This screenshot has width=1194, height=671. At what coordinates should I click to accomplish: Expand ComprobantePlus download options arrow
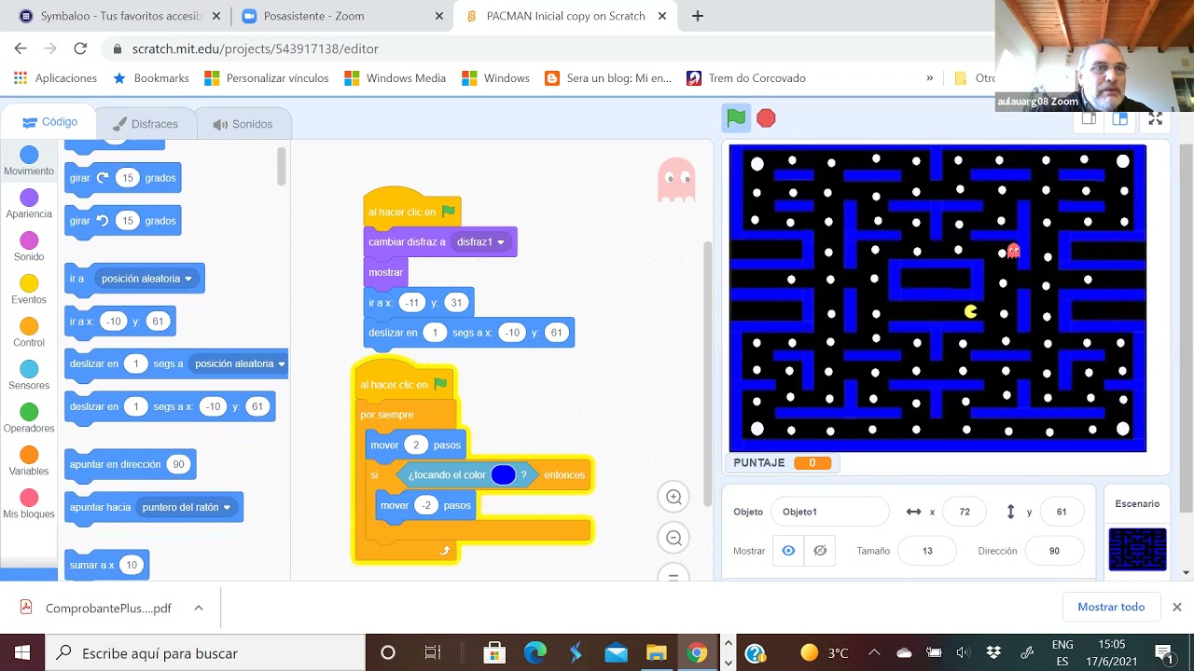[199, 608]
